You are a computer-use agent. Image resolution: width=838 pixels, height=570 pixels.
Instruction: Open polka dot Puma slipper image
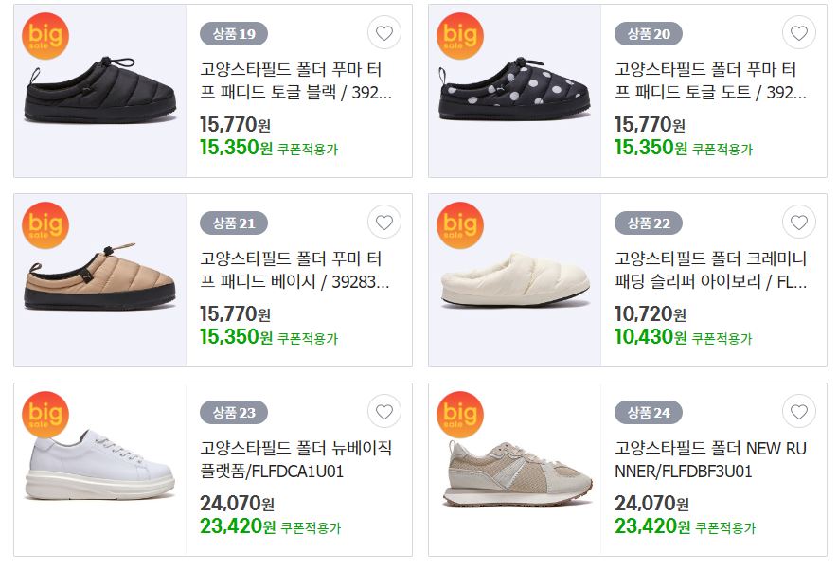click(x=515, y=91)
